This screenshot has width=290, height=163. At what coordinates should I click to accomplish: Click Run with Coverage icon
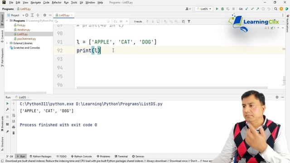click(228, 9)
